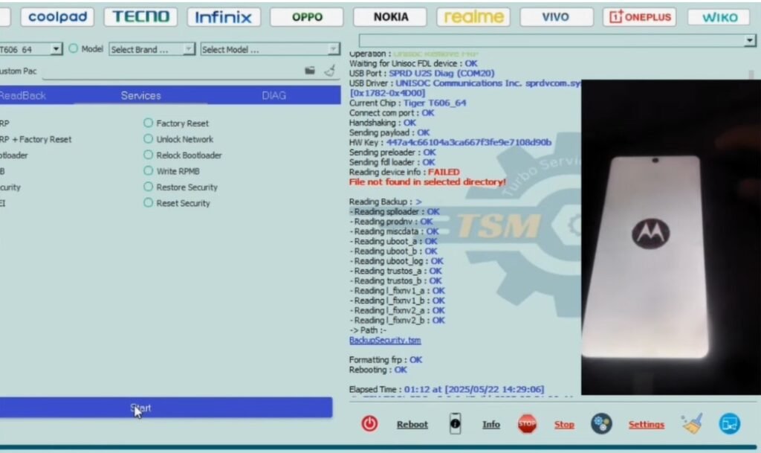Switch to the DIAG tab

click(273, 96)
